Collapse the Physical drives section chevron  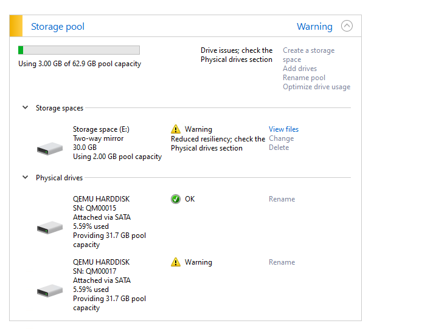(26, 177)
